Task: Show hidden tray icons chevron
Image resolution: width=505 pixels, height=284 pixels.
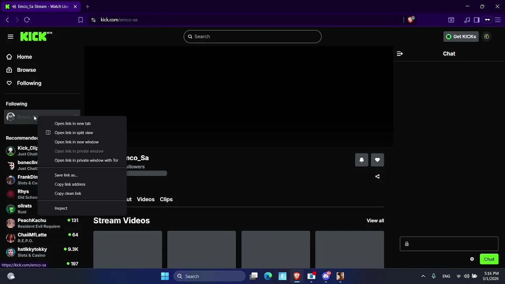Action: [423, 276]
